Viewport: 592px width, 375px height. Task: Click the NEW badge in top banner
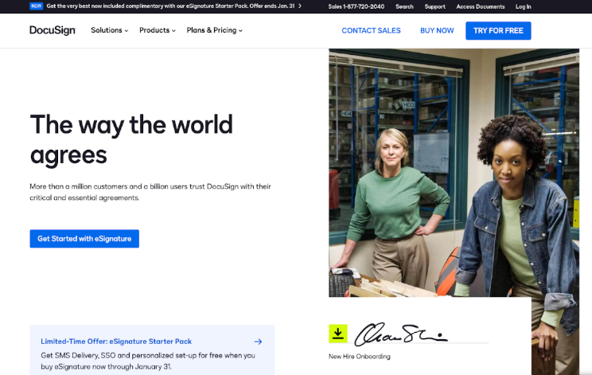[x=37, y=6]
